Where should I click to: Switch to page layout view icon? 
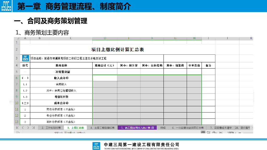(209, 133)
